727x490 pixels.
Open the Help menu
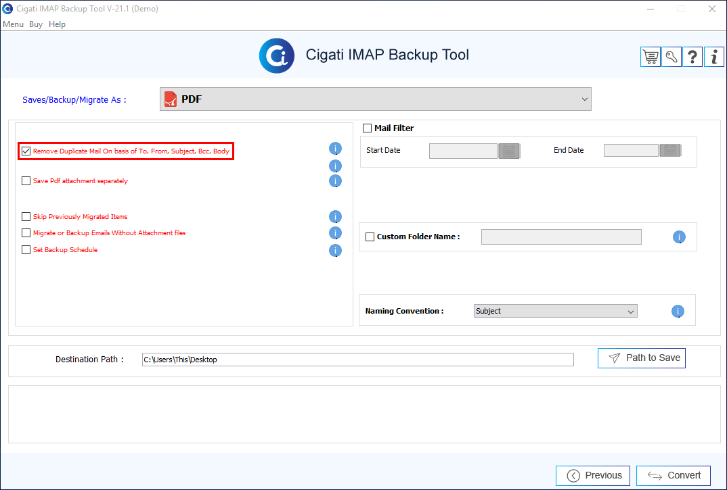[x=57, y=24]
